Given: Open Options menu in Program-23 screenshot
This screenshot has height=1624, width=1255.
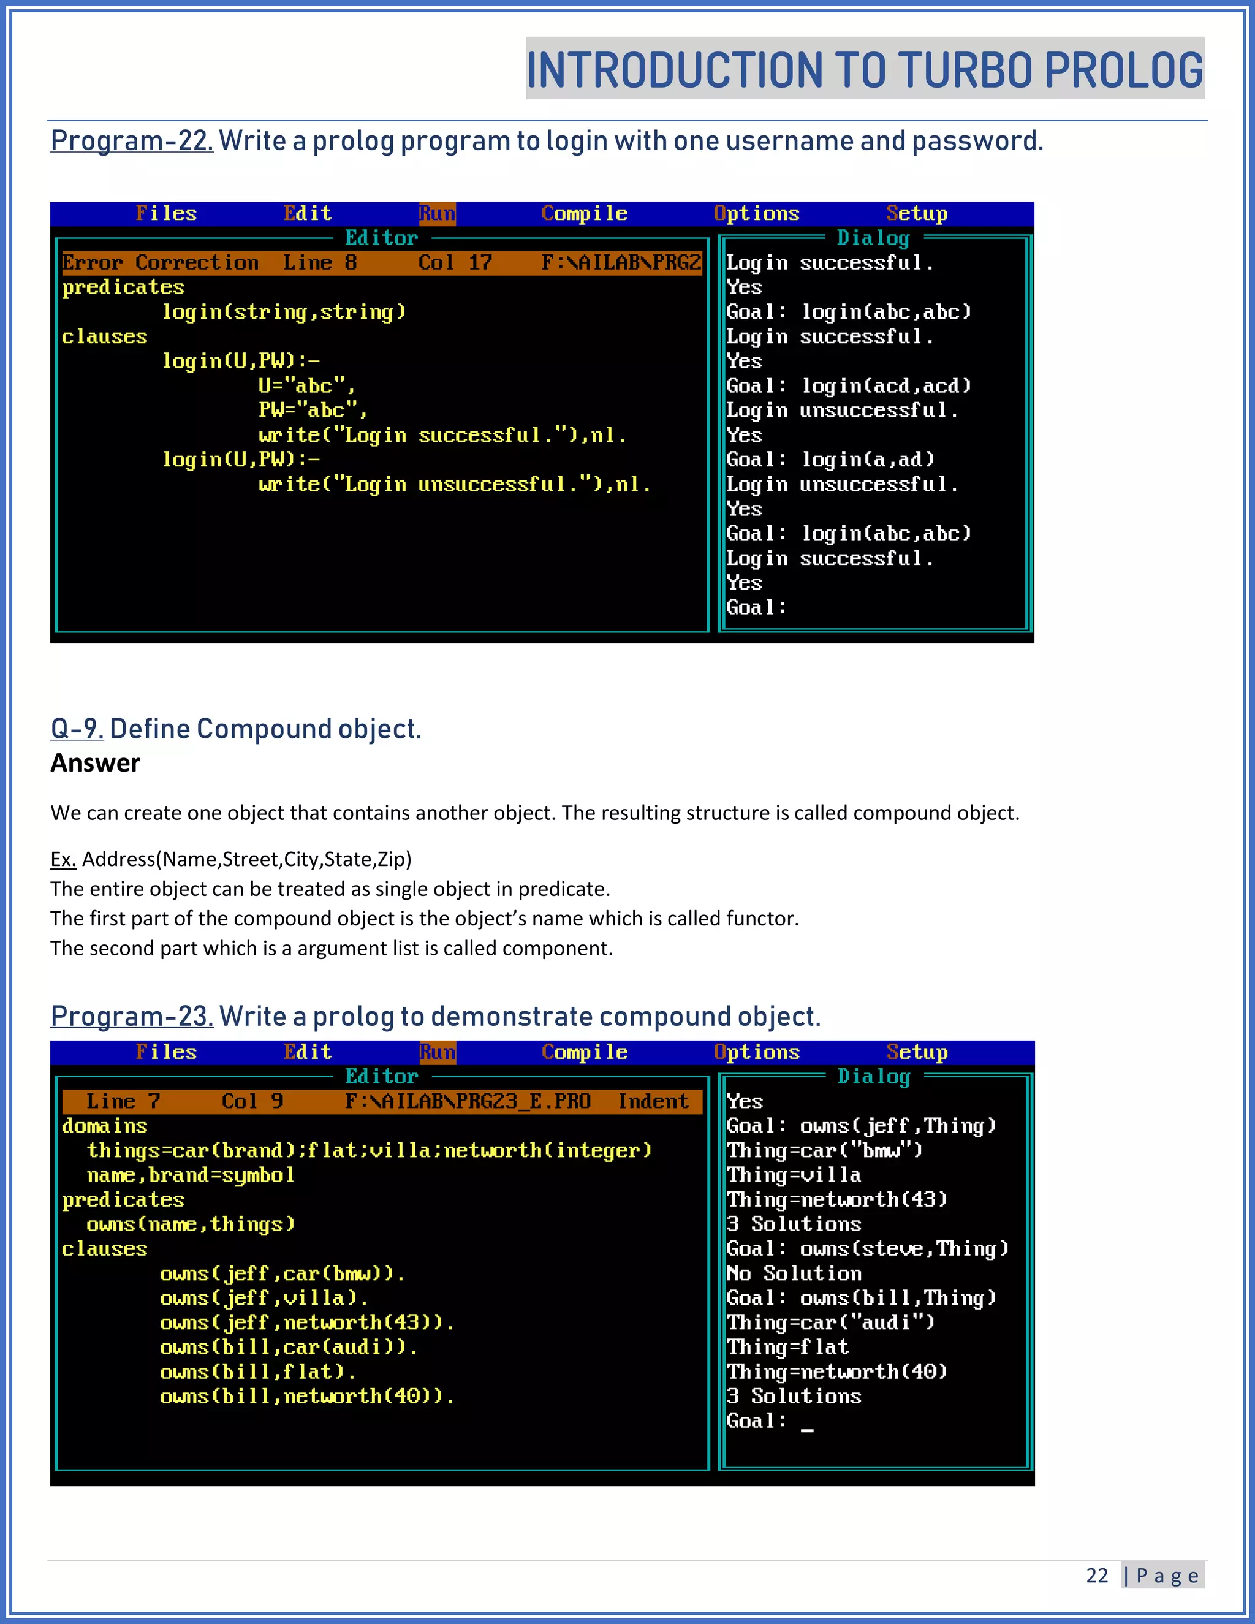Looking at the screenshot, I should pos(756,1052).
